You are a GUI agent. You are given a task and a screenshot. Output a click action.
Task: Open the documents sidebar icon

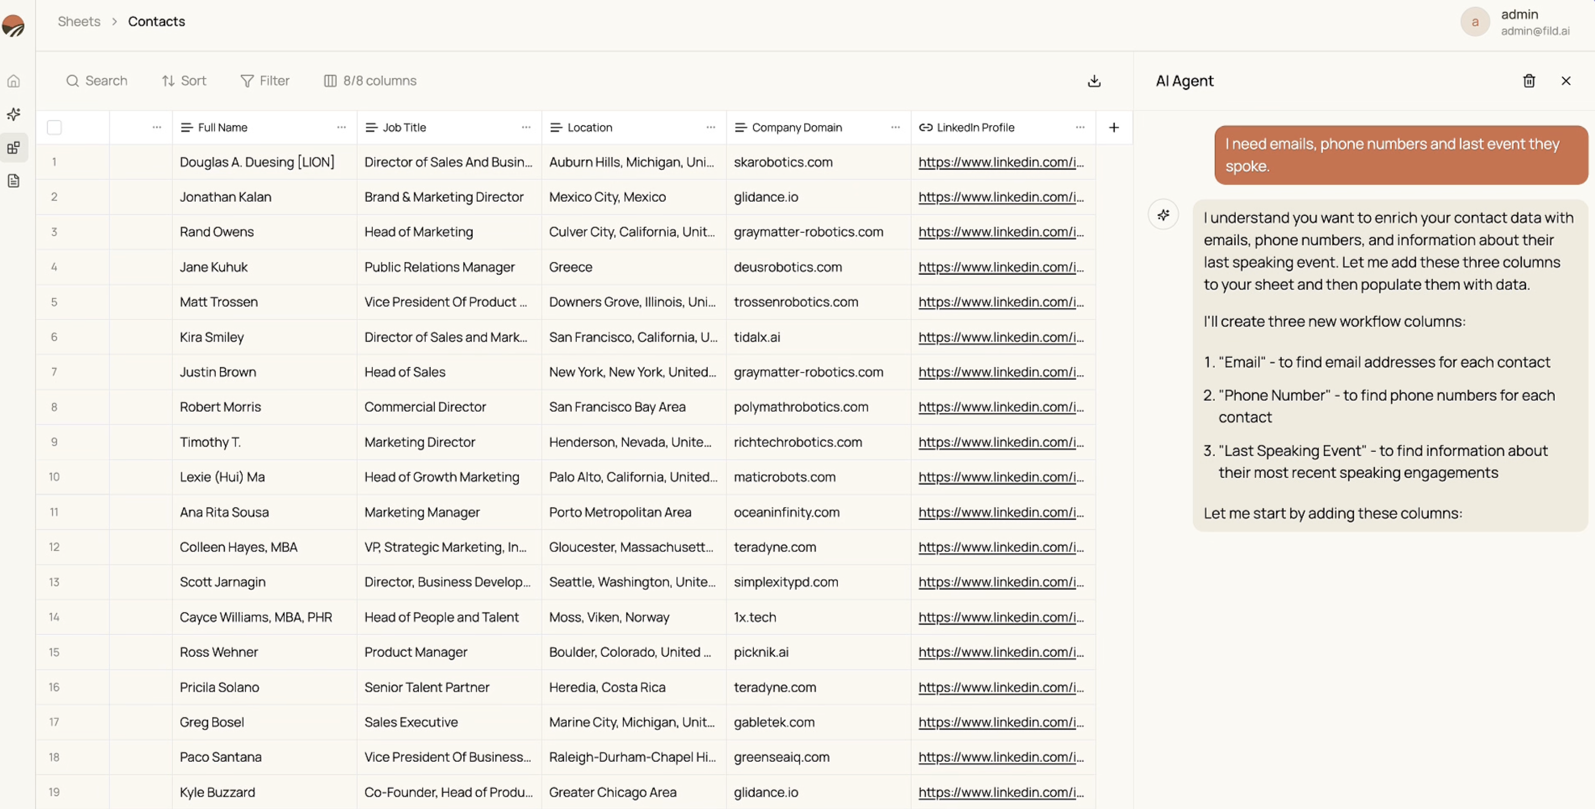pos(14,181)
